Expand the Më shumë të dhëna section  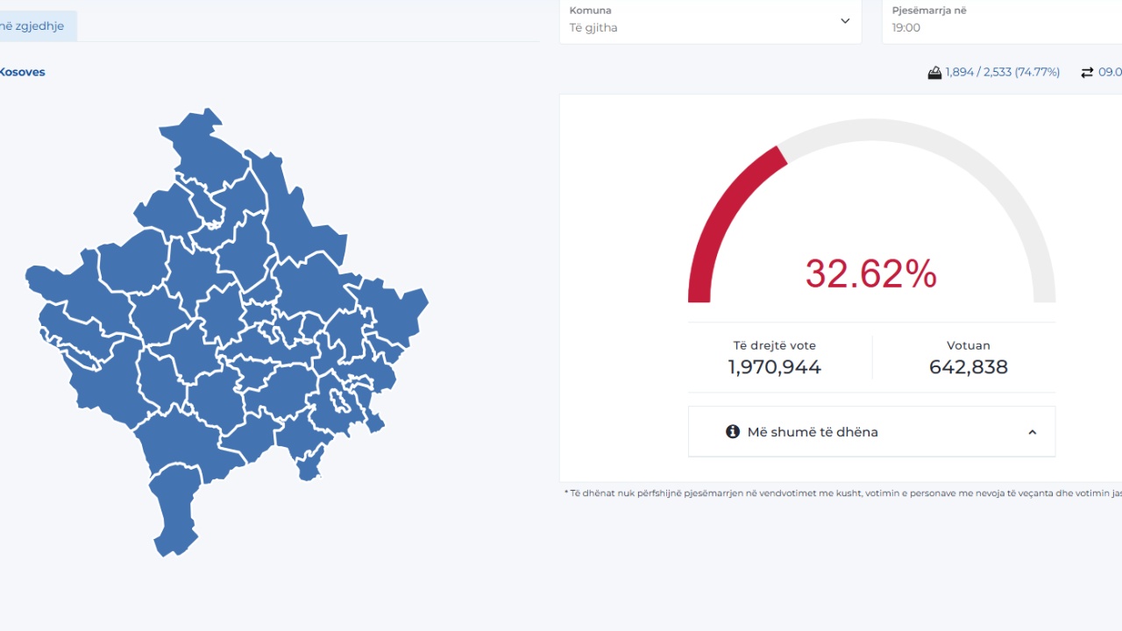tap(813, 432)
